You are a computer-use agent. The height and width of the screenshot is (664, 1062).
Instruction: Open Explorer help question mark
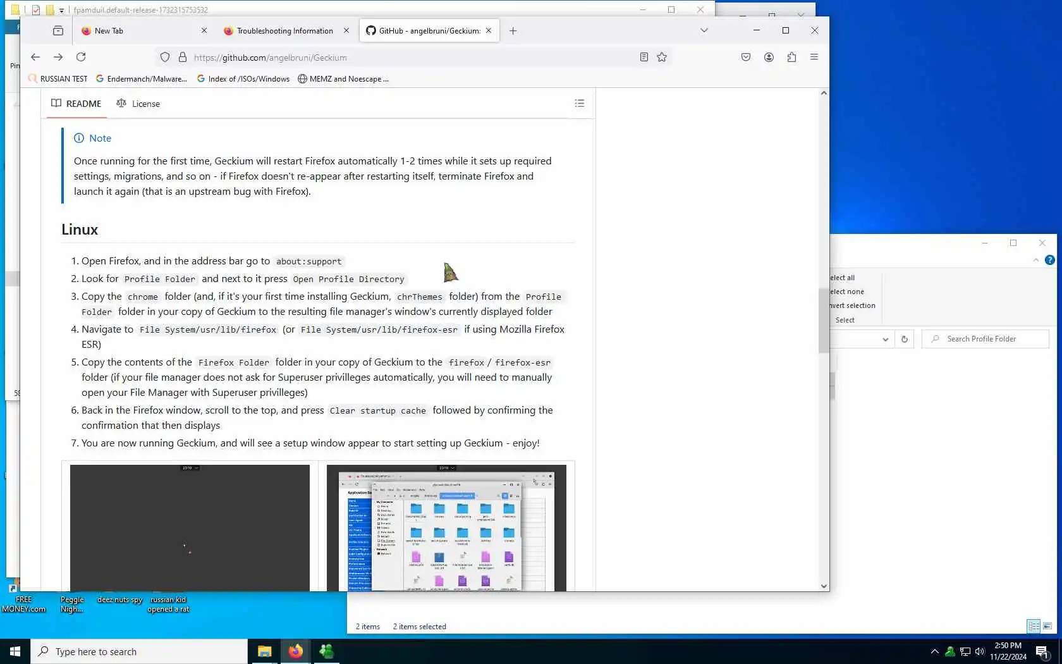1049,260
